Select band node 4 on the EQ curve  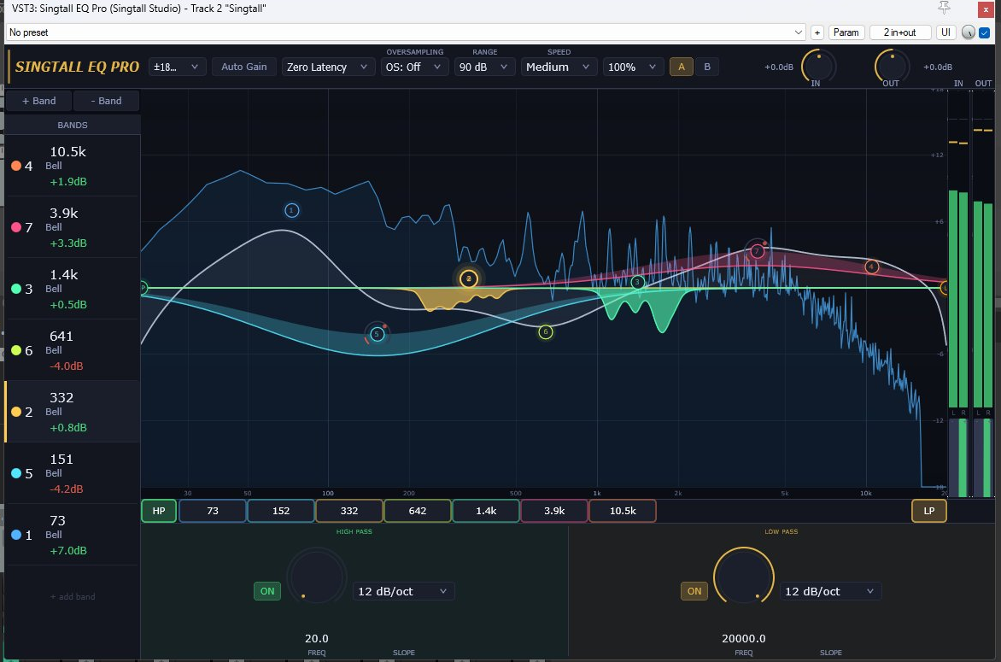pyautogui.click(x=871, y=267)
